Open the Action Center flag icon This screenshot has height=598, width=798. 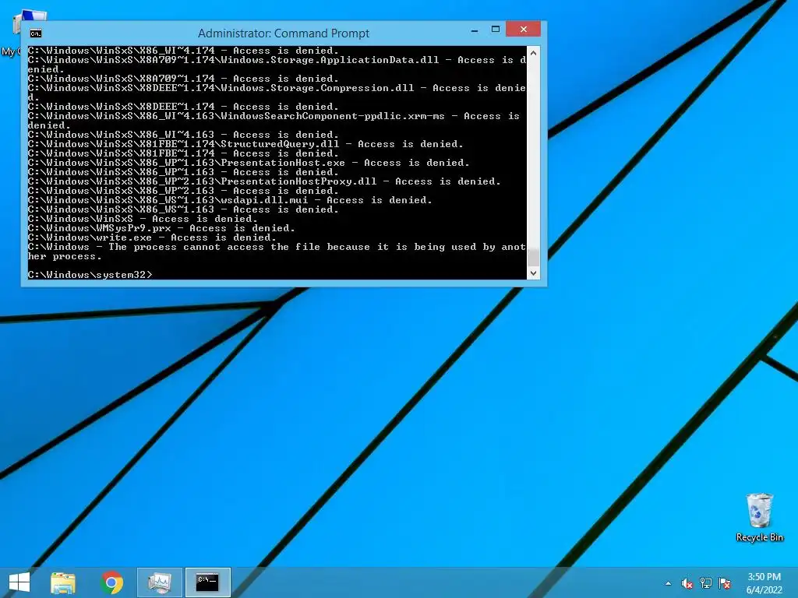[725, 583]
